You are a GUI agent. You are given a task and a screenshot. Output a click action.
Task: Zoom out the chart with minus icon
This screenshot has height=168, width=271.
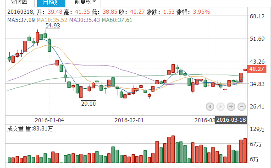pyautogui.click(x=242, y=107)
